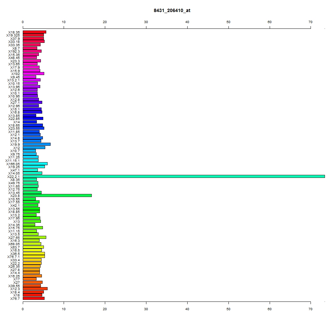Click the longest teal bar for X22.2.1

[174, 177]
